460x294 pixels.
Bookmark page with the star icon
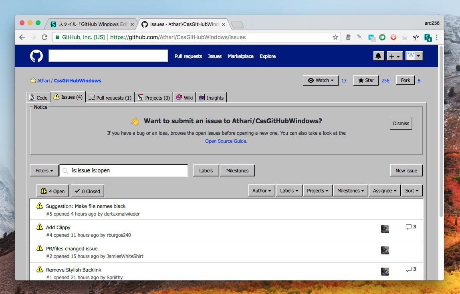[x=335, y=37]
